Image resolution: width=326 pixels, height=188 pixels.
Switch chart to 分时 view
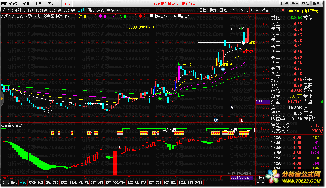point(6,10)
